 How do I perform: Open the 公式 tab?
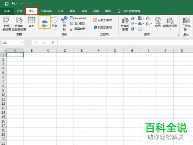tap(61, 11)
